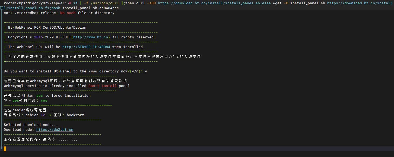
Task: Click the "检查debian系统源配置" line
Action: pos(28,110)
